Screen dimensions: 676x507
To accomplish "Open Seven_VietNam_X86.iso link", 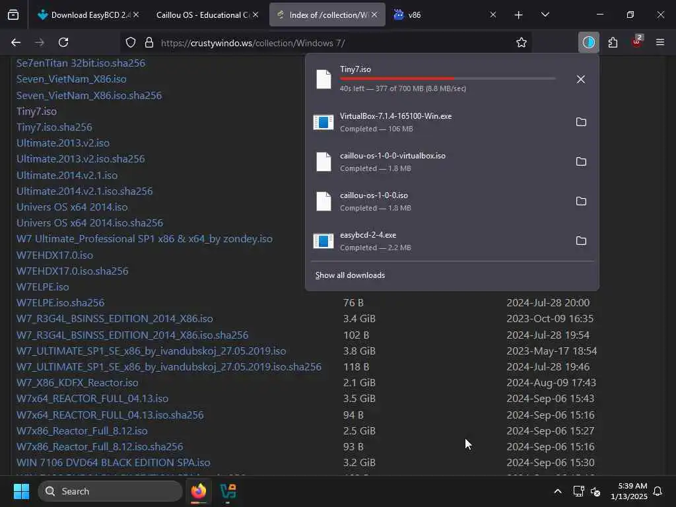I will [71, 79].
